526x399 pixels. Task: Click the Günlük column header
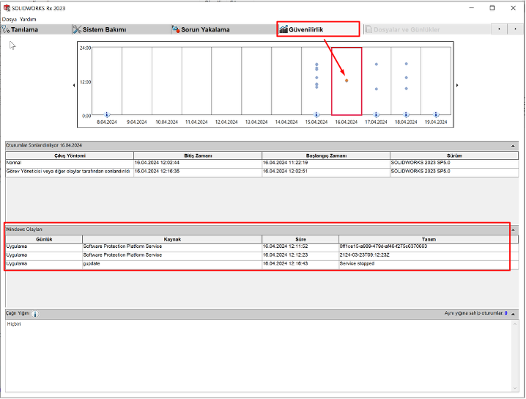coord(44,239)
